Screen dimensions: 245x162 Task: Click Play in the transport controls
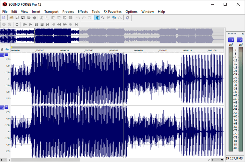[x=30, y=24]
